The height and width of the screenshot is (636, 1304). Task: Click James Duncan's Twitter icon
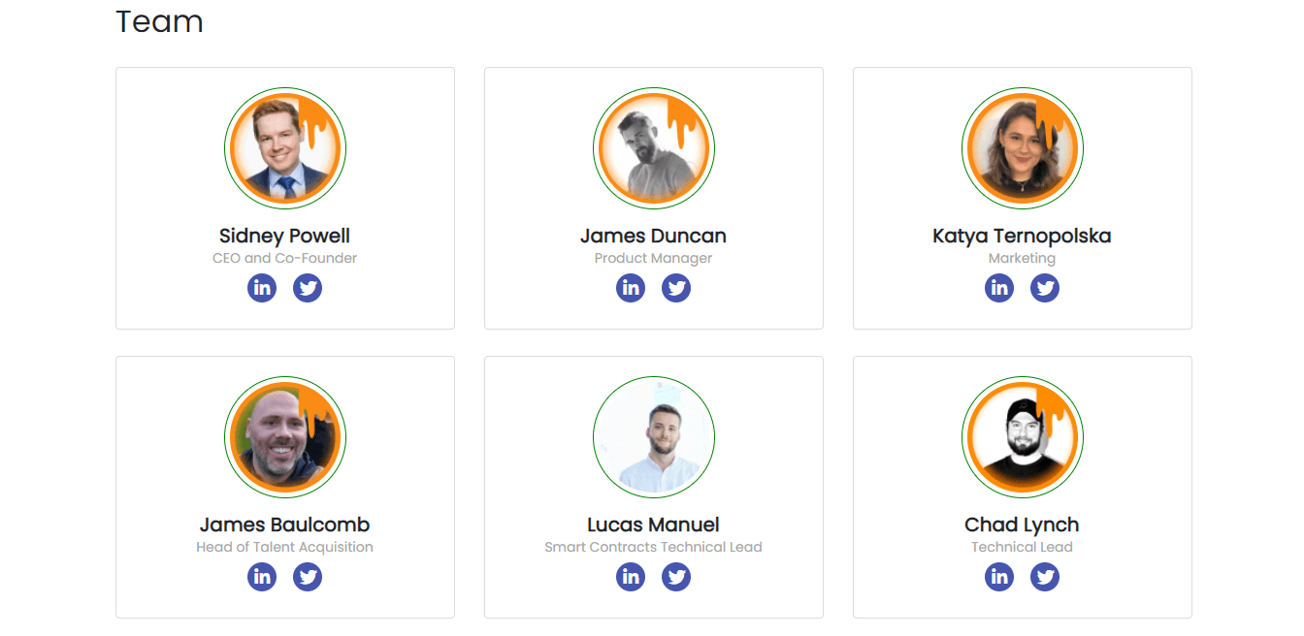(676, 288)
